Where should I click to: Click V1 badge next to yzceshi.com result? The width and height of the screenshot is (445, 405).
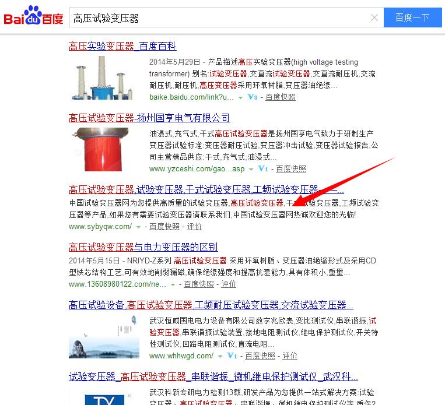coord(263,169)
